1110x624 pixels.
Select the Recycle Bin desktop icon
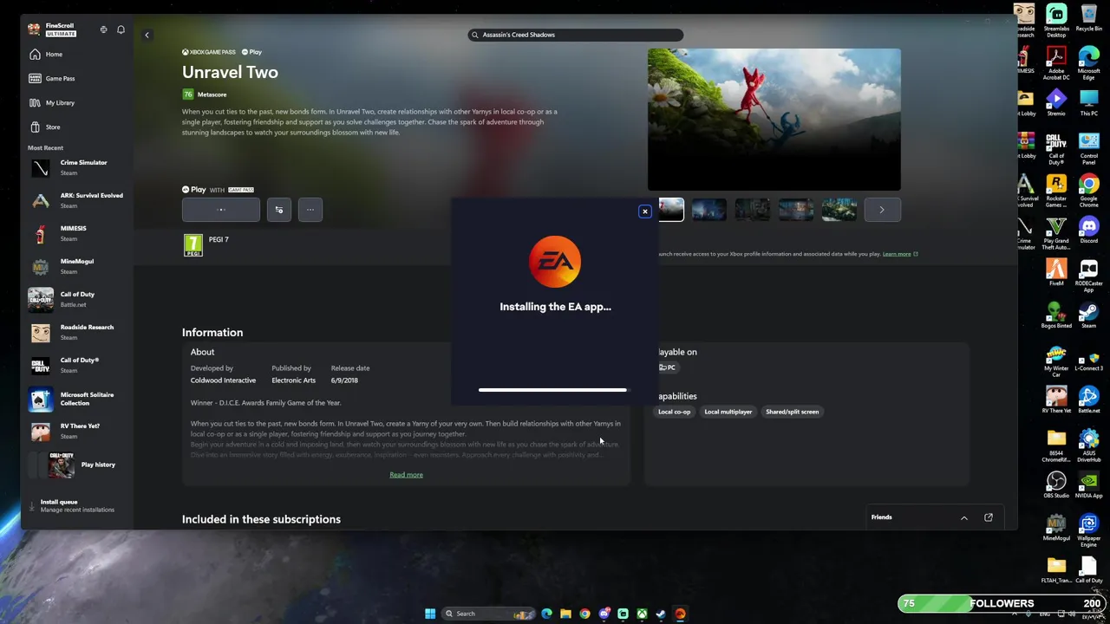tap(1088, 19)
